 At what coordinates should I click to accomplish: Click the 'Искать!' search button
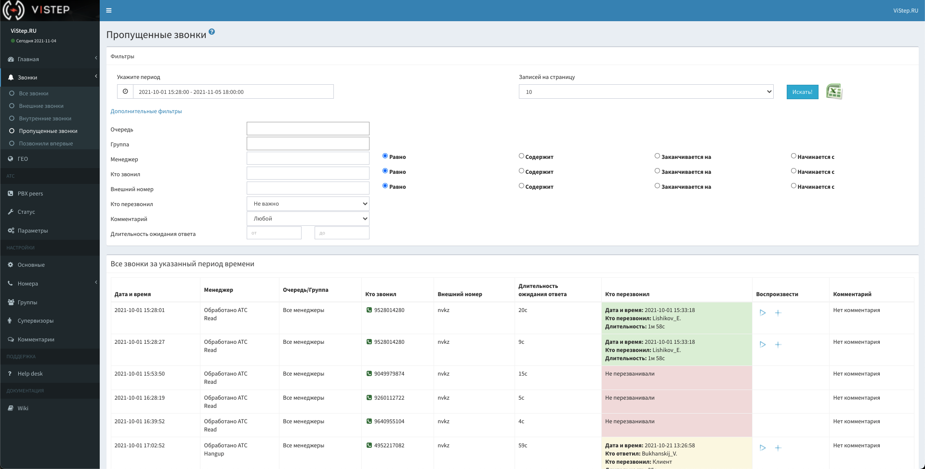point(802,92)
